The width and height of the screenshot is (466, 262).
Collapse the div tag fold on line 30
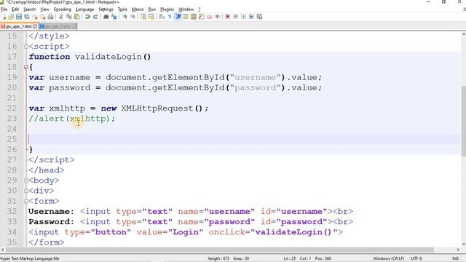tap(26, 191)
